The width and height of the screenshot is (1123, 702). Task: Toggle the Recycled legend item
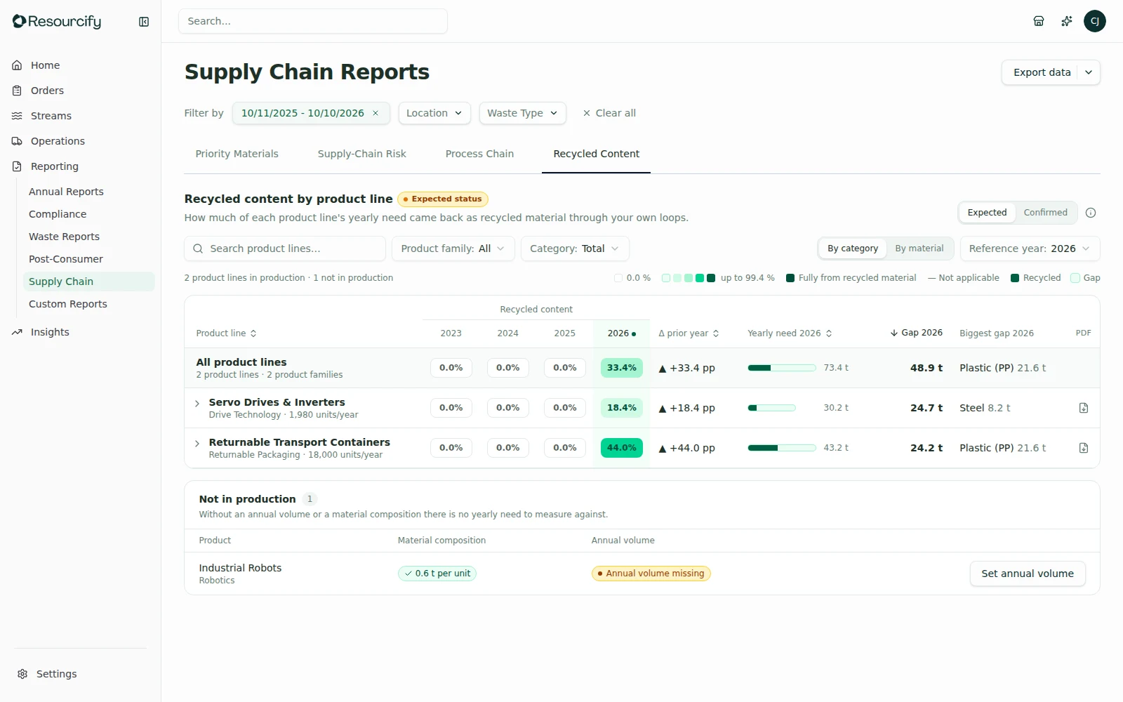point(1036,278)
